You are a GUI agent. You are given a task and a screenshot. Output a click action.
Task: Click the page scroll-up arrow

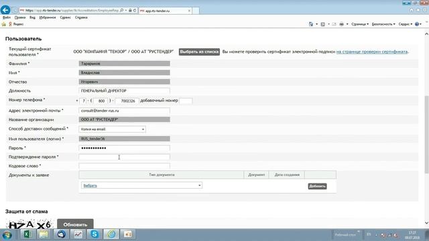[426, 34]
